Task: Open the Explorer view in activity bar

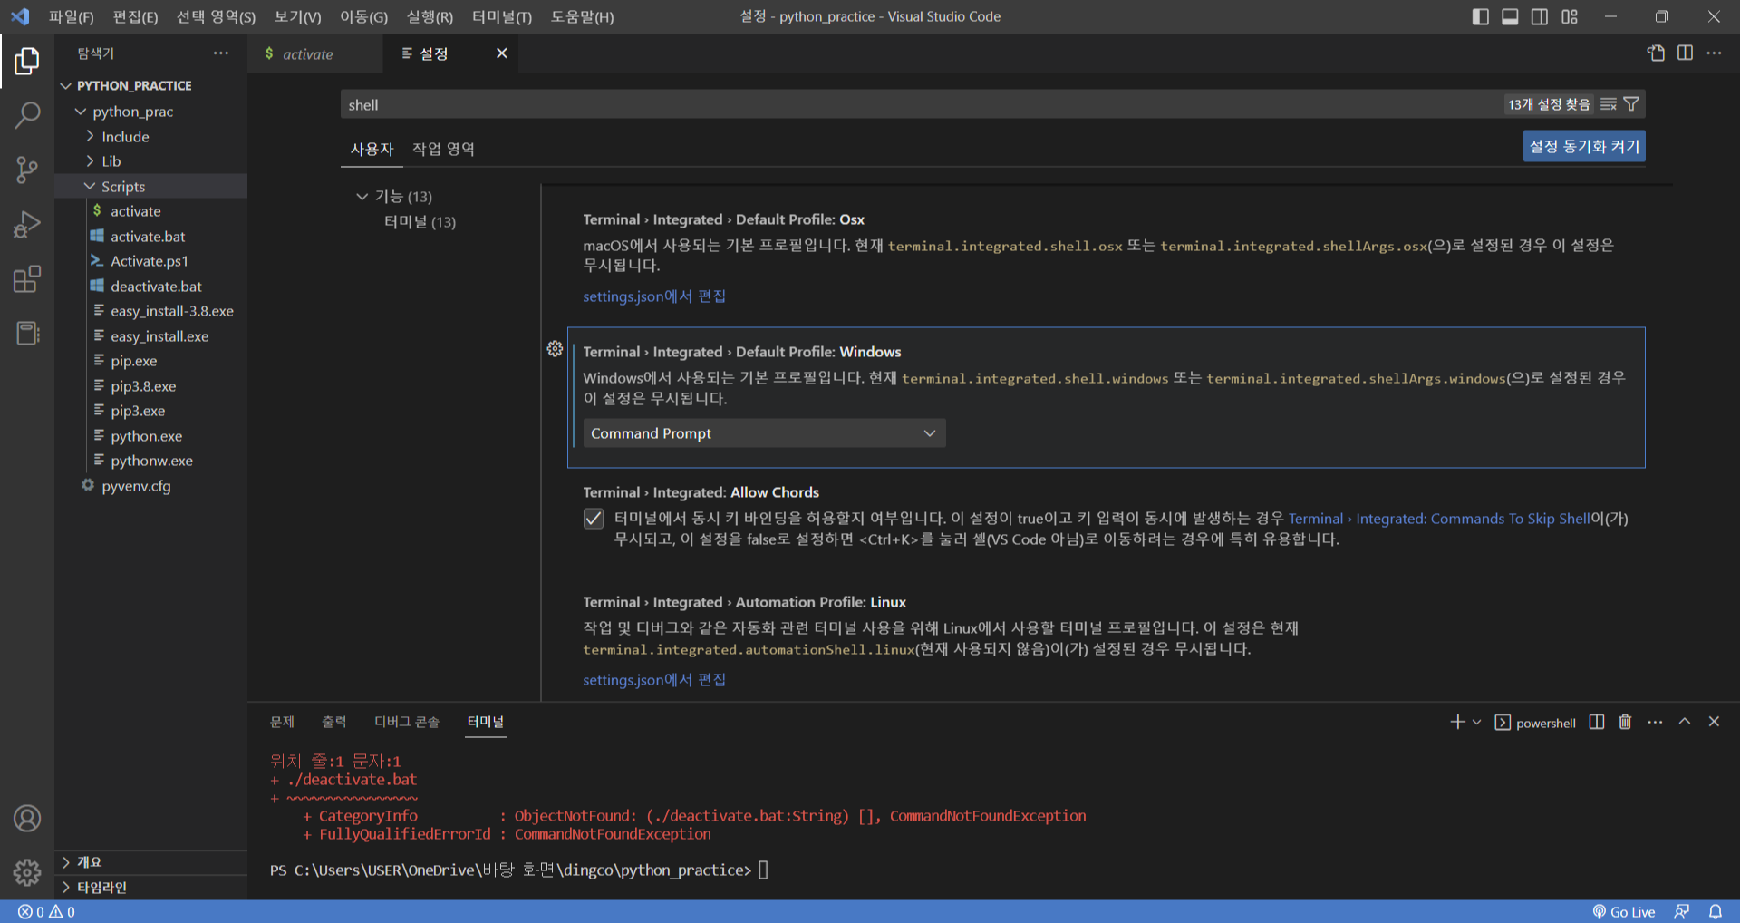Action: coord(27,61)
